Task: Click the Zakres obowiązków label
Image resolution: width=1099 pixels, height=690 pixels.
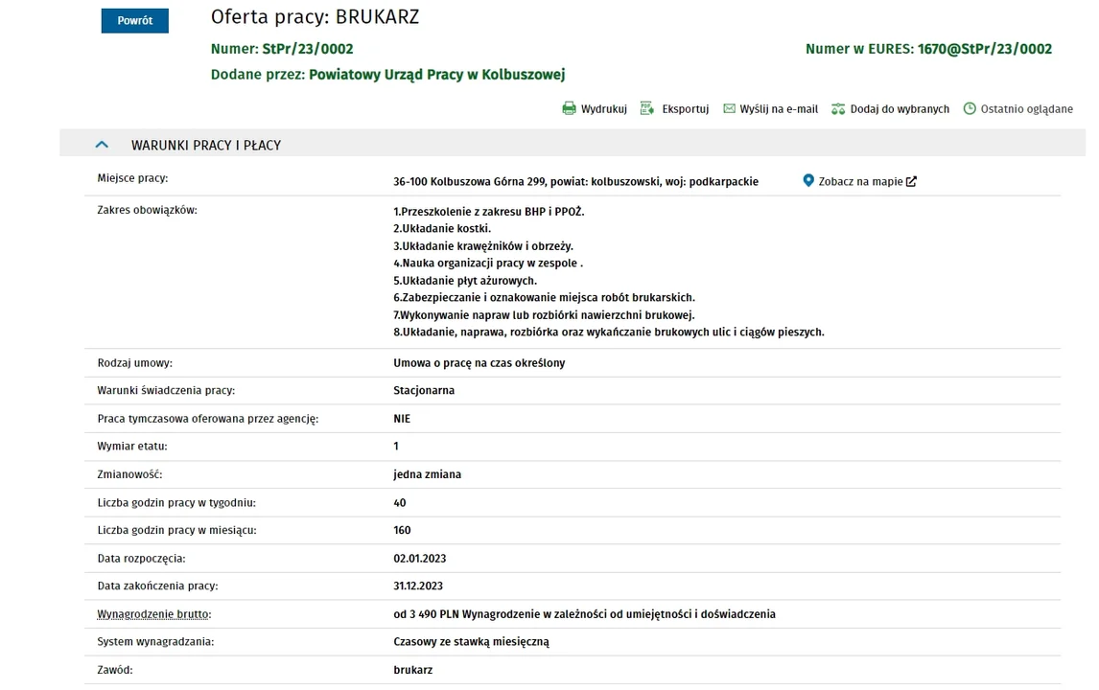Action: (147, 210)
